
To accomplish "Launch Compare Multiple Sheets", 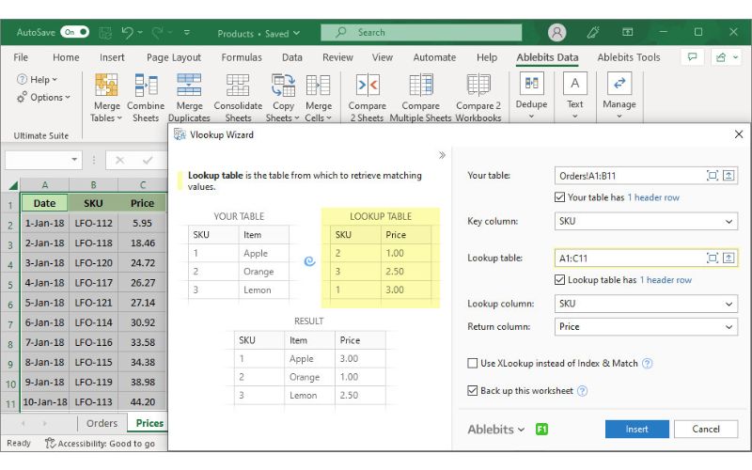I will (420, 98).
